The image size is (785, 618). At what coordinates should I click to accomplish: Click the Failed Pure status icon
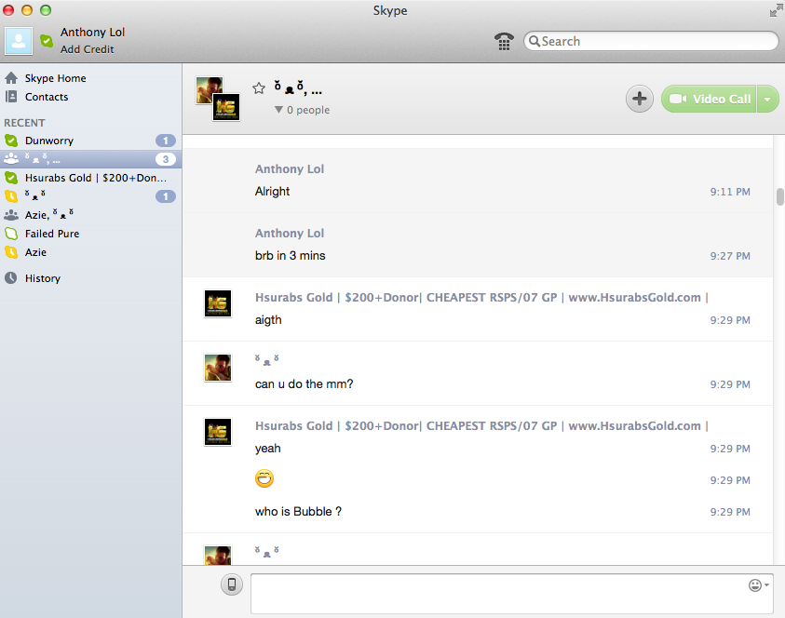(11, 234)
